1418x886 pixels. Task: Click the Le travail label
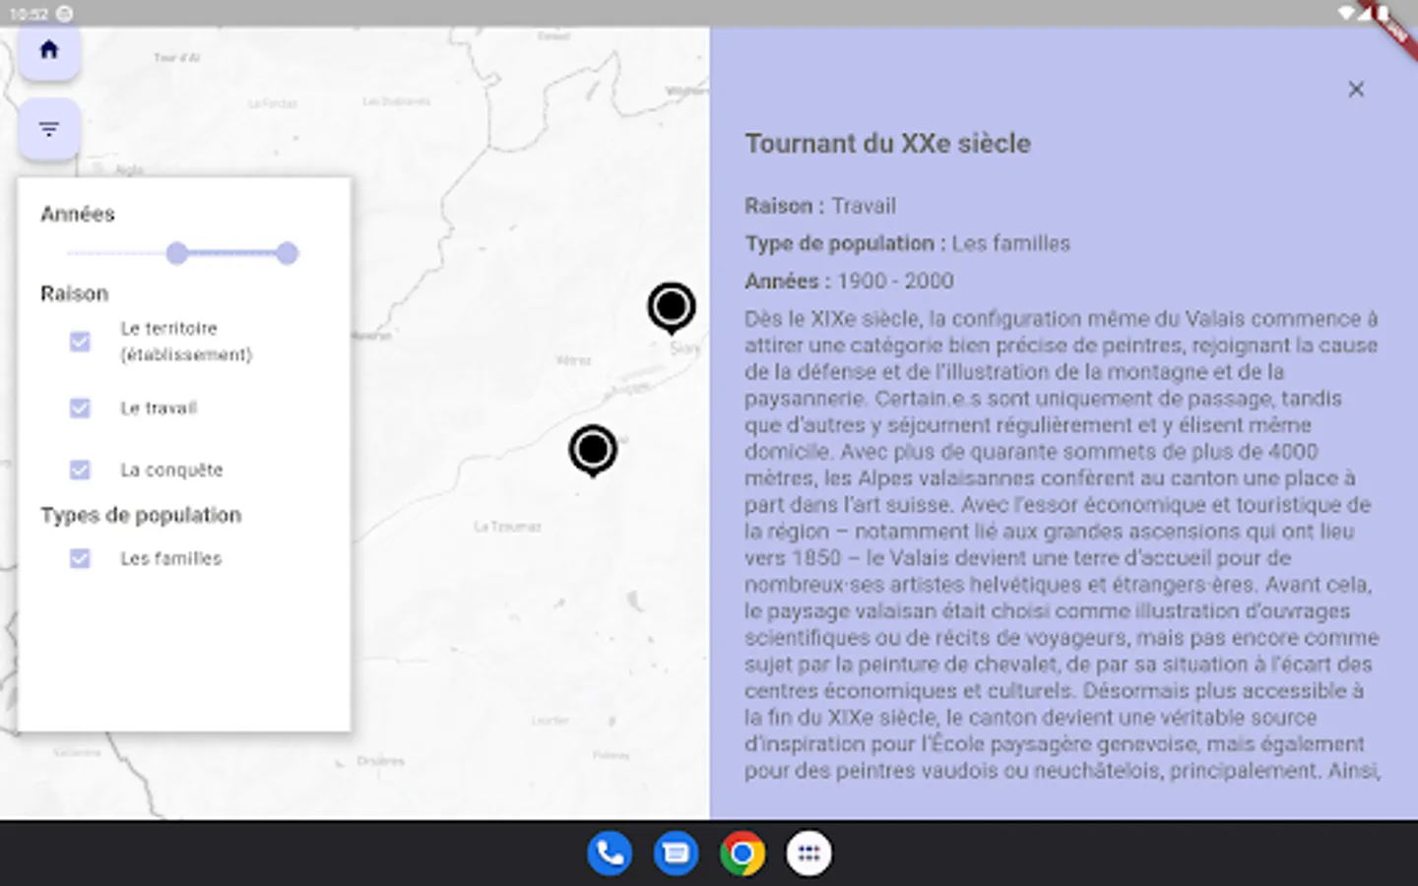159,408
